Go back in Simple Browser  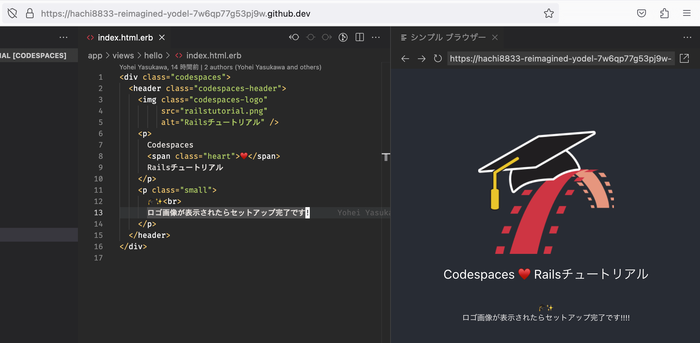pyautogui.click(x=405, y=58)
